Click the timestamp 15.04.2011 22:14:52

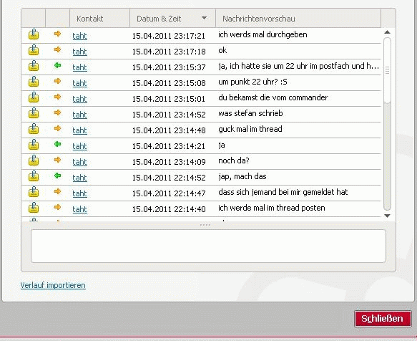(169, 178)
